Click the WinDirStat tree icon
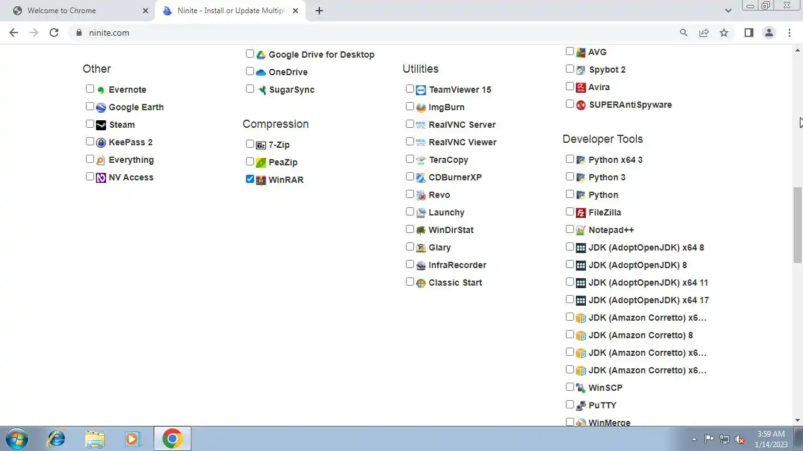 coord(421,230)
